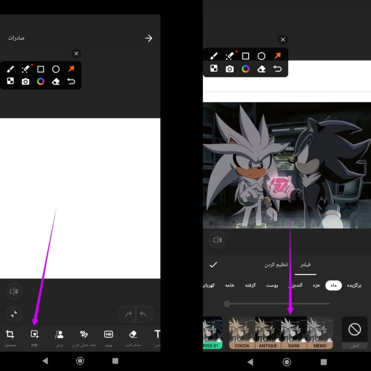Pick the mosaic tool in left screen toolbar
The image size is (371, 371).
[x=11, y=81]
